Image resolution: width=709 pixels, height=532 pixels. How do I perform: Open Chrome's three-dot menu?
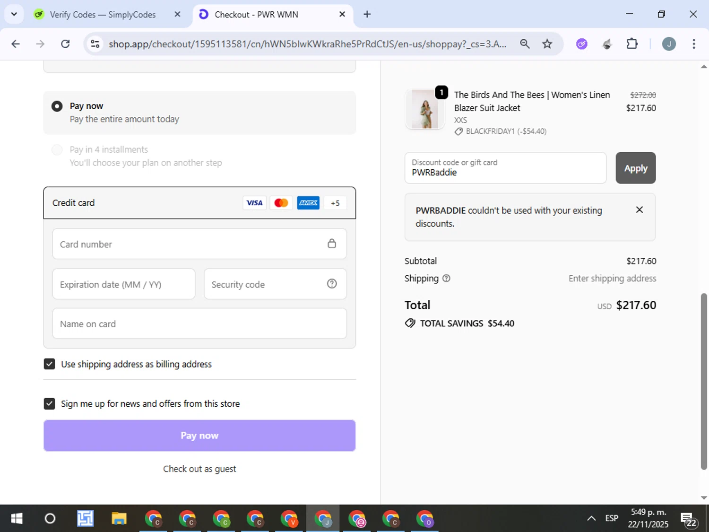(x=694, y=44)
